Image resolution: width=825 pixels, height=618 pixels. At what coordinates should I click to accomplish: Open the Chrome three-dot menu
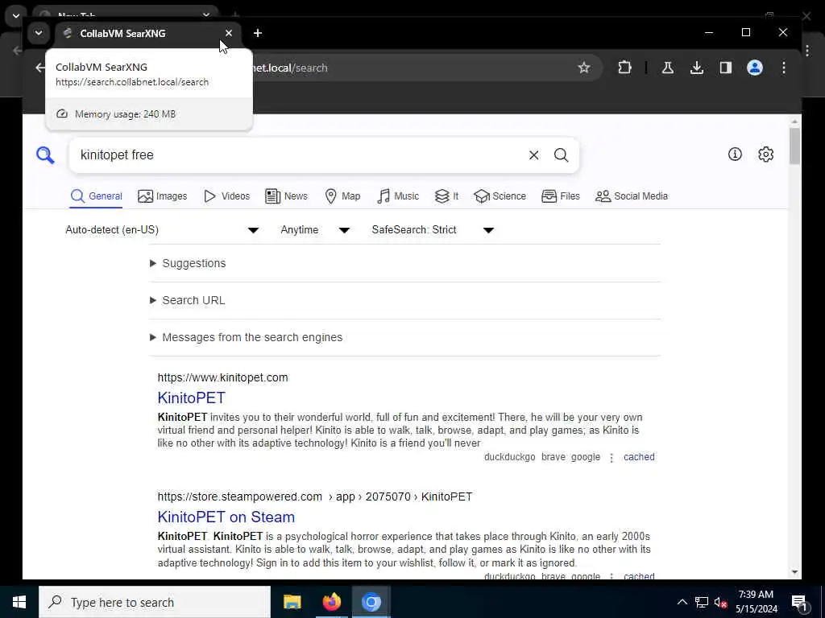(x=784, y=68)
